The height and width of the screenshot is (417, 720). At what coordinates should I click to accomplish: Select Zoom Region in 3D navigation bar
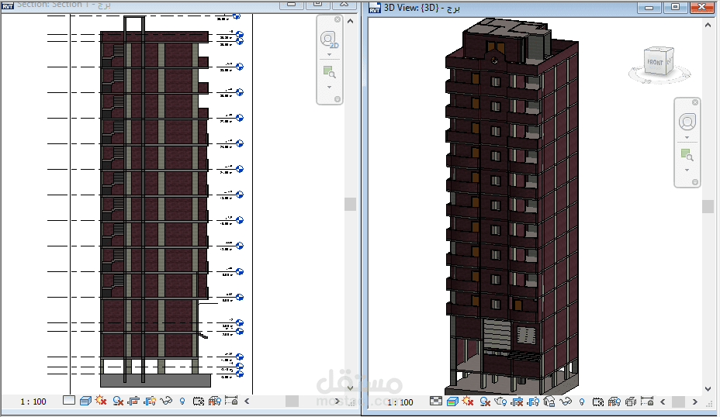pyautogui.click(x=687, y=154)
